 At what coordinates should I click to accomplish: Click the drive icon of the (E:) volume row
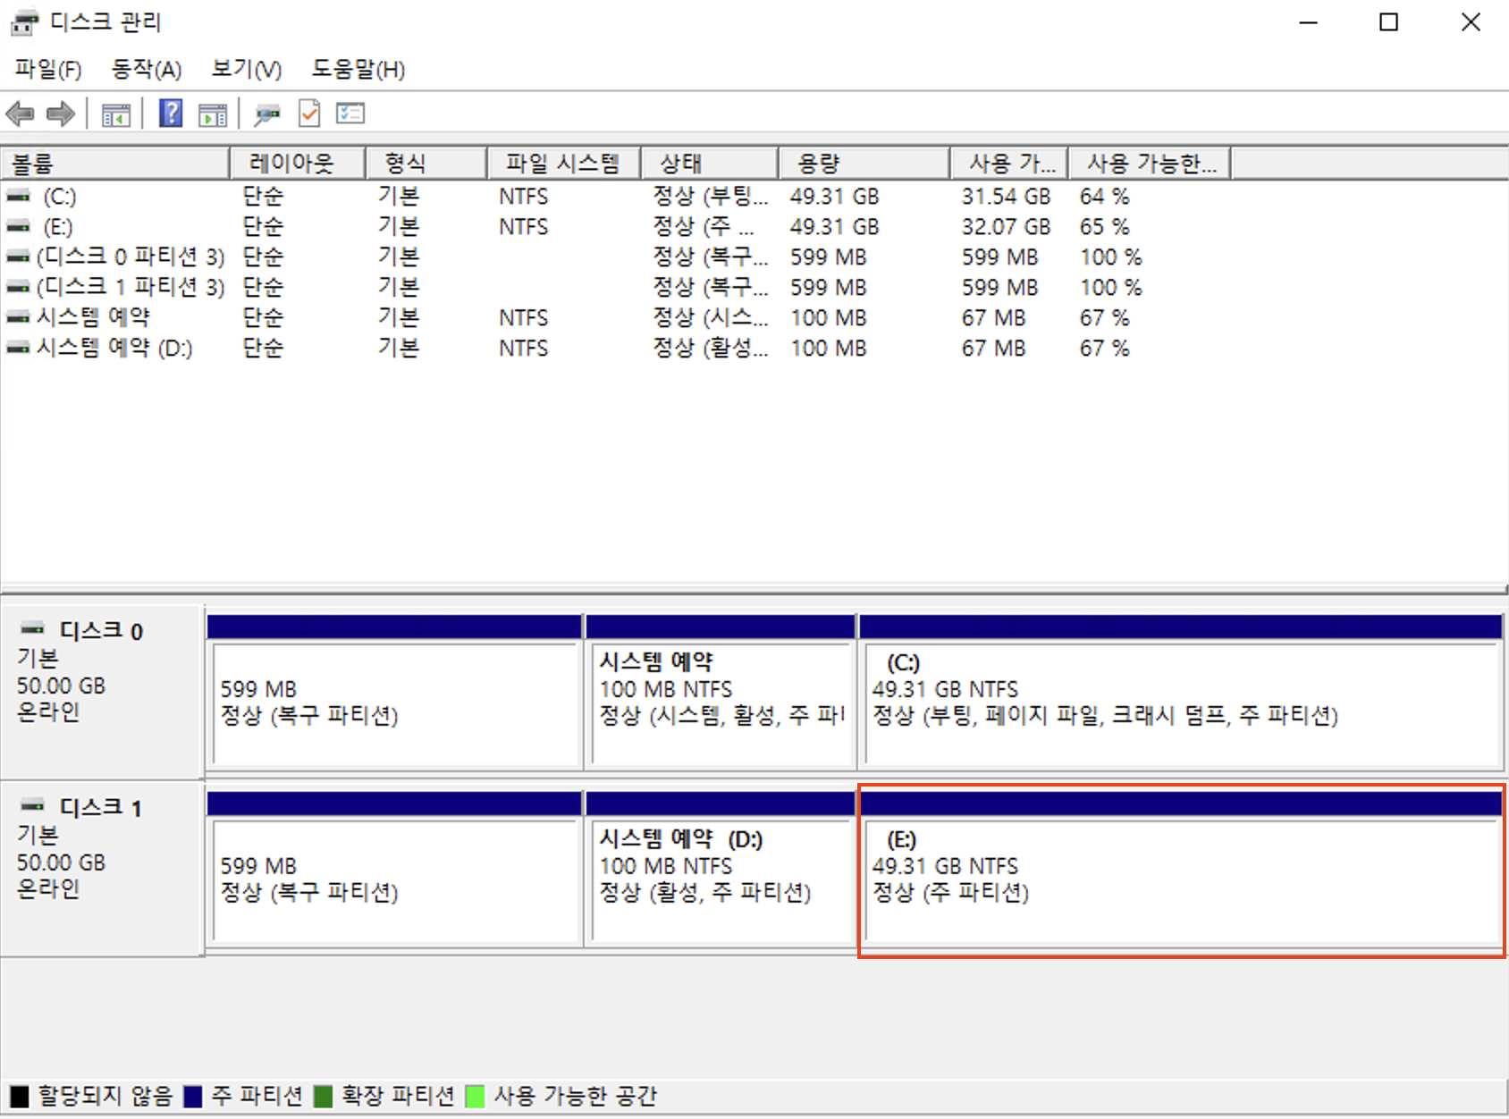(18, 226)
